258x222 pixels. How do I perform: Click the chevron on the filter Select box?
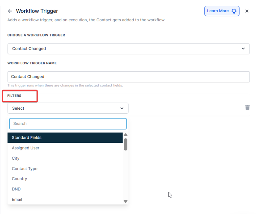(122, 108)
